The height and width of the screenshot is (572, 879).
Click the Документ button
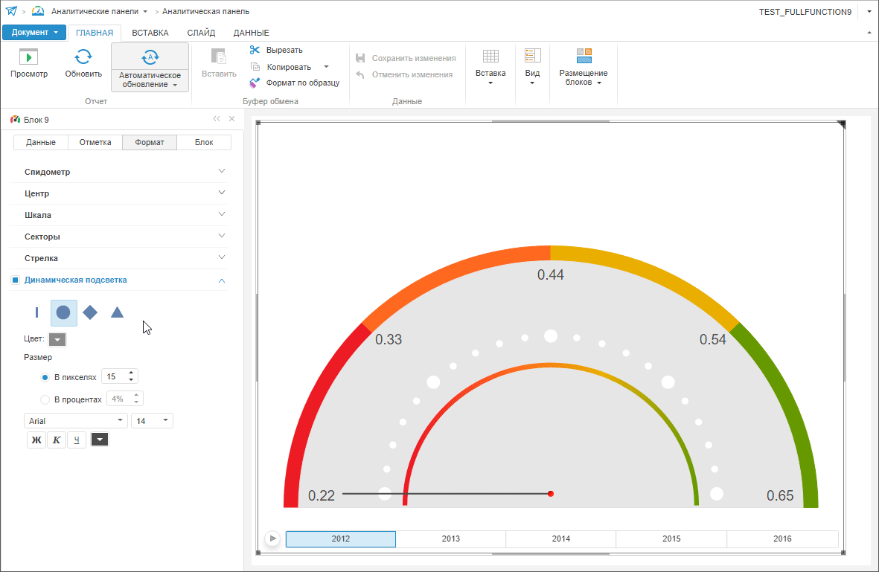(x=34, y=33)
